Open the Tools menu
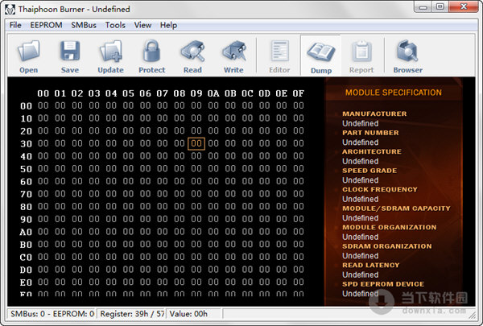Viewport: 483px width, 326px height. (x=115, y=25)
